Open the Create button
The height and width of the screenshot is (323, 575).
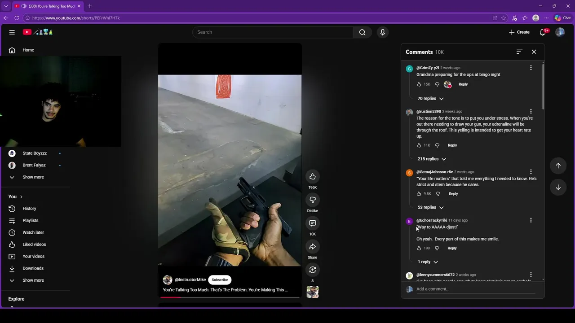[x=519, y=32]
